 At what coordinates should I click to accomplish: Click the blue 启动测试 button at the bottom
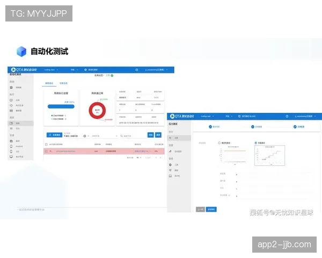tap(211, 209)
